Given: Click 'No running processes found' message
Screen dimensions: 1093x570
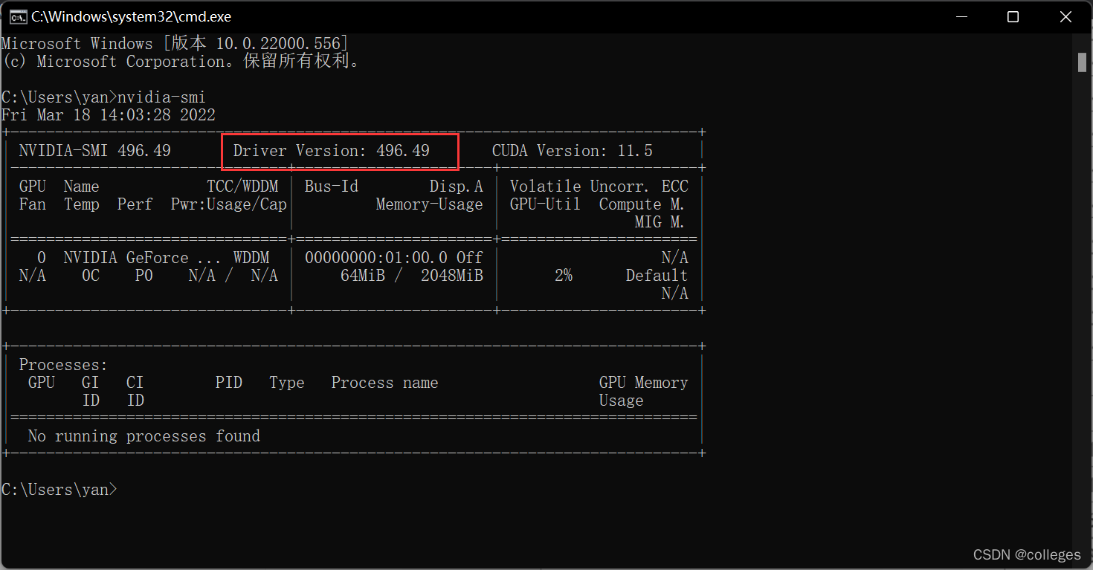Looking at the screenshot, I should coord(144,436).
